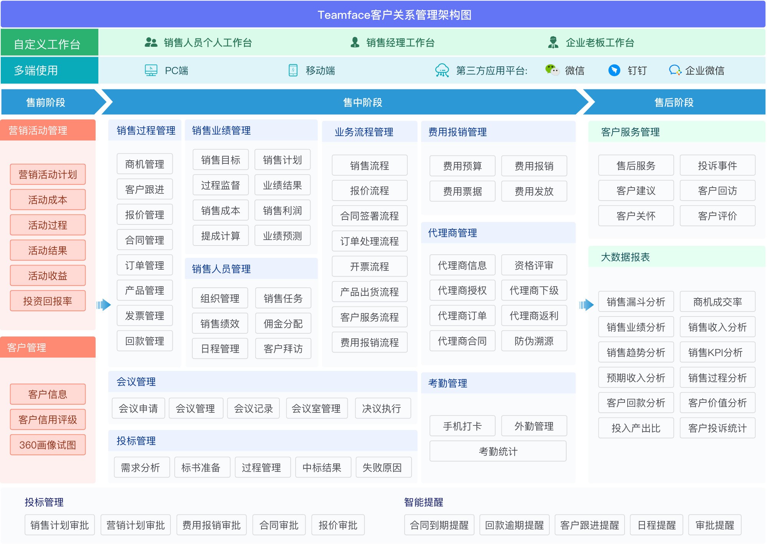Viewport: 767px width, 544px height.
Task: Open 需求分析 under 投标管理
Action: point(141,467)
